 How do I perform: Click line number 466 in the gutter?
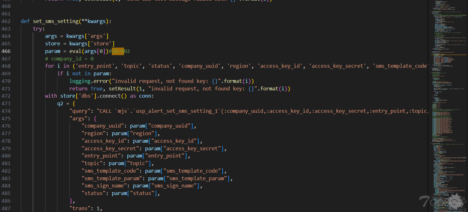[6, 51]
